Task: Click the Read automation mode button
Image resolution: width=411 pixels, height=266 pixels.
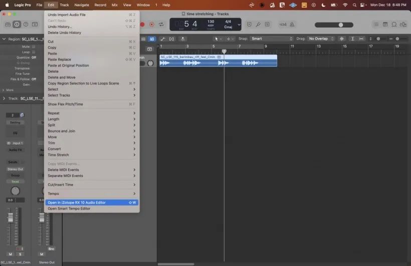Action: pyautogui.click(x=15, y=181)
